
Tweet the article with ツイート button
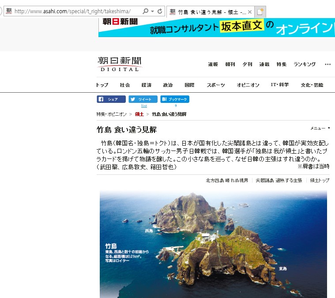[x=143, y=99]
